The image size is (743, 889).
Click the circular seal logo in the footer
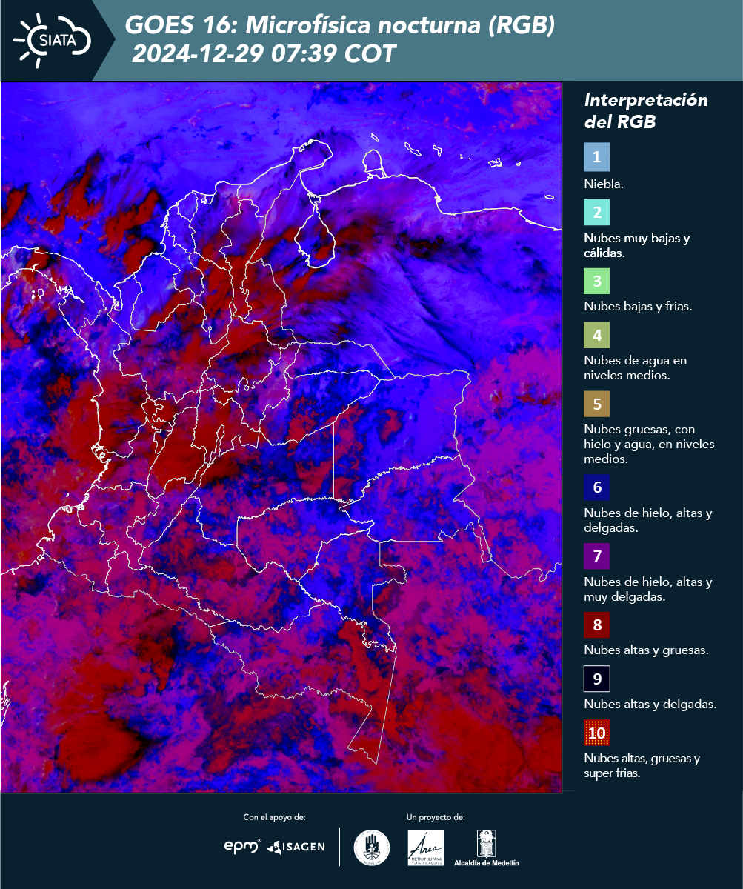372,848
